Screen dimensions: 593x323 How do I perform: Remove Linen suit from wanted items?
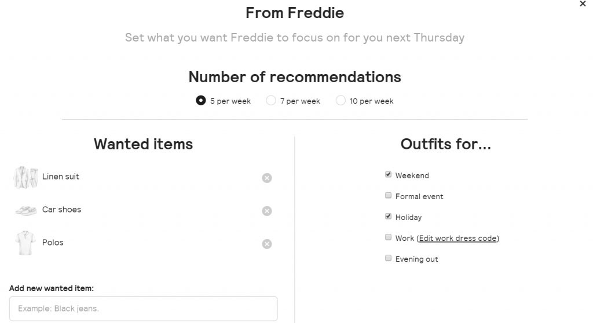267,178
